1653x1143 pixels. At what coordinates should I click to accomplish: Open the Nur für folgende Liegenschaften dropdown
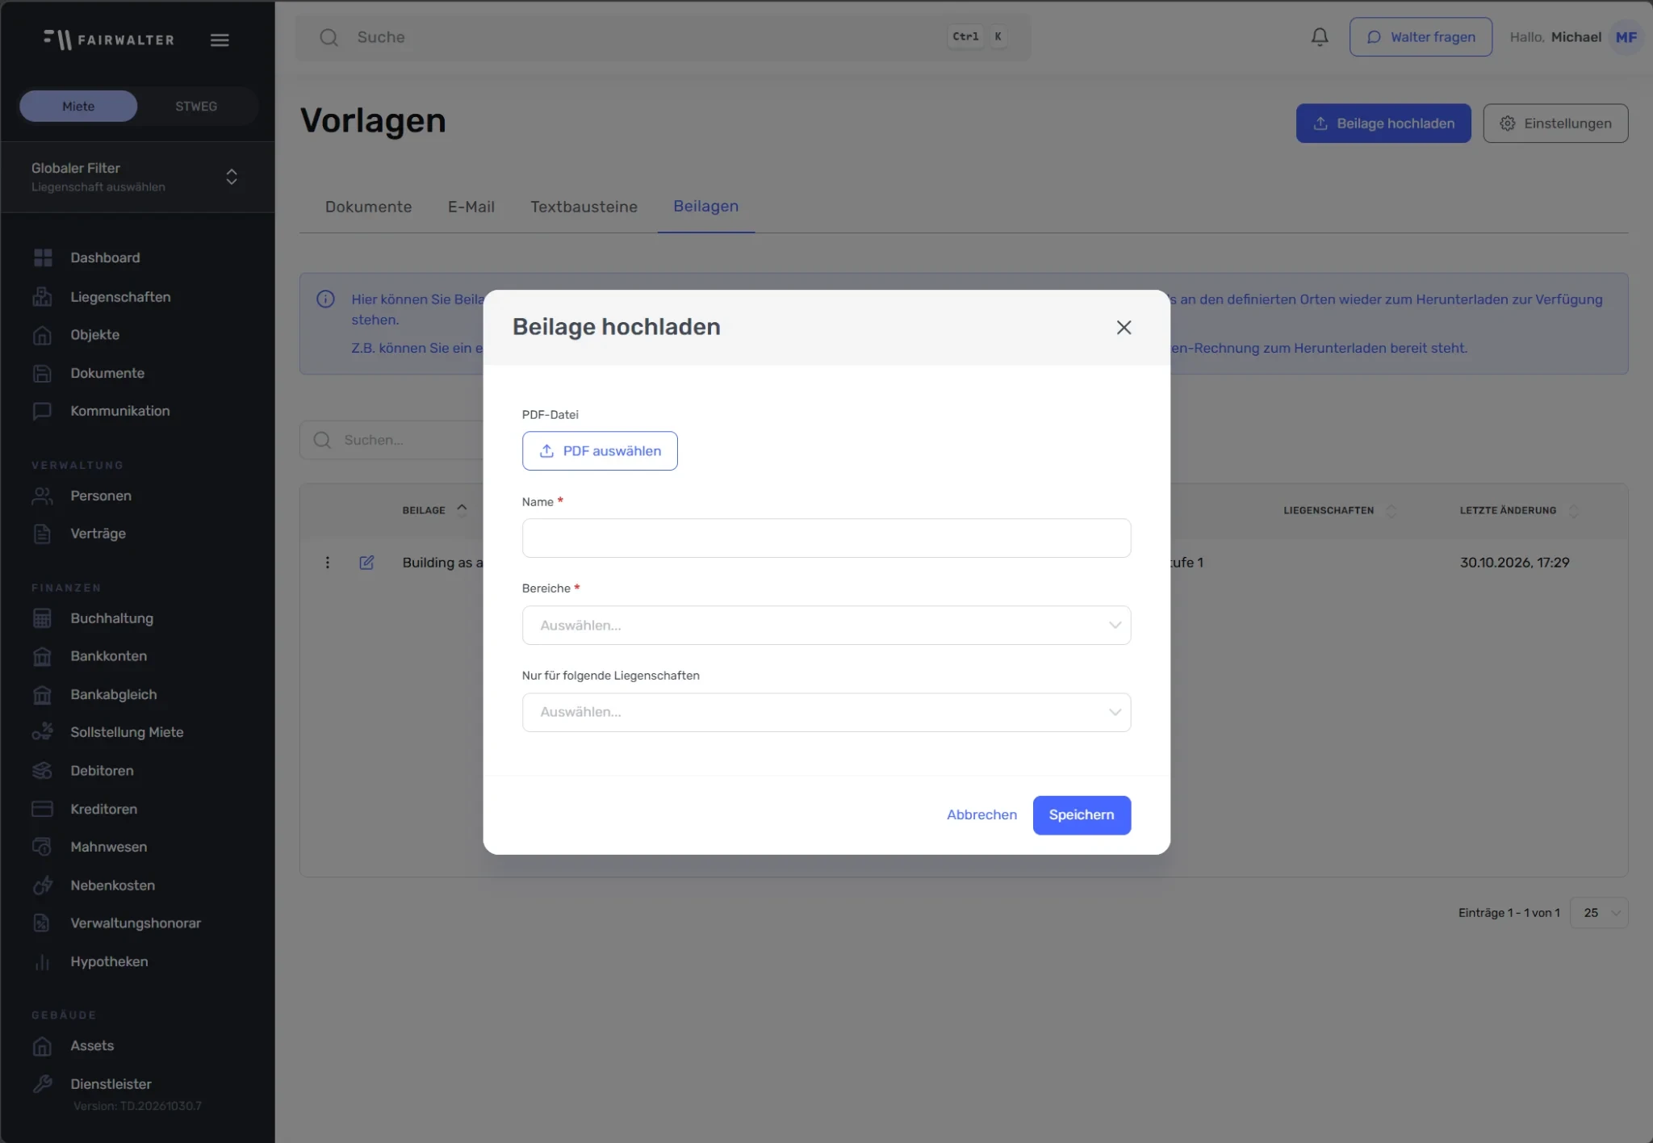click(826, 712)
